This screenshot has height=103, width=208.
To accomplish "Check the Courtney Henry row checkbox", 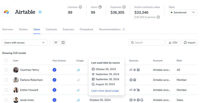I will click(6, 70).
